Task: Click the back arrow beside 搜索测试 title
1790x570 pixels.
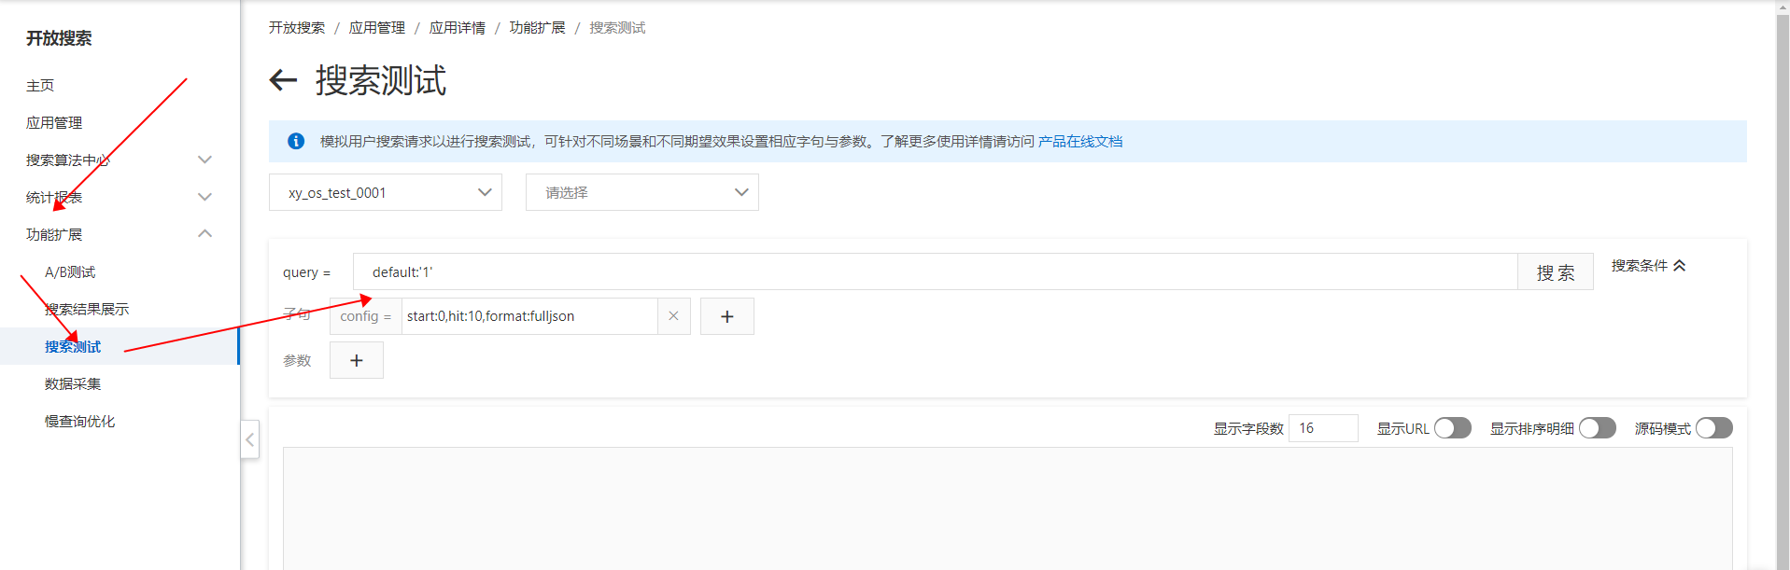Action: click(x=283, y=80)
